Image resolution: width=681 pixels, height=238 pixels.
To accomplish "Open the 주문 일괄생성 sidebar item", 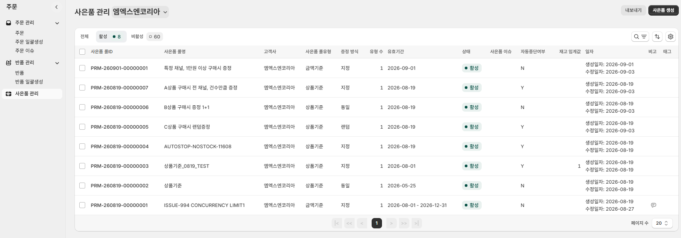I will (x=29, y=42).
